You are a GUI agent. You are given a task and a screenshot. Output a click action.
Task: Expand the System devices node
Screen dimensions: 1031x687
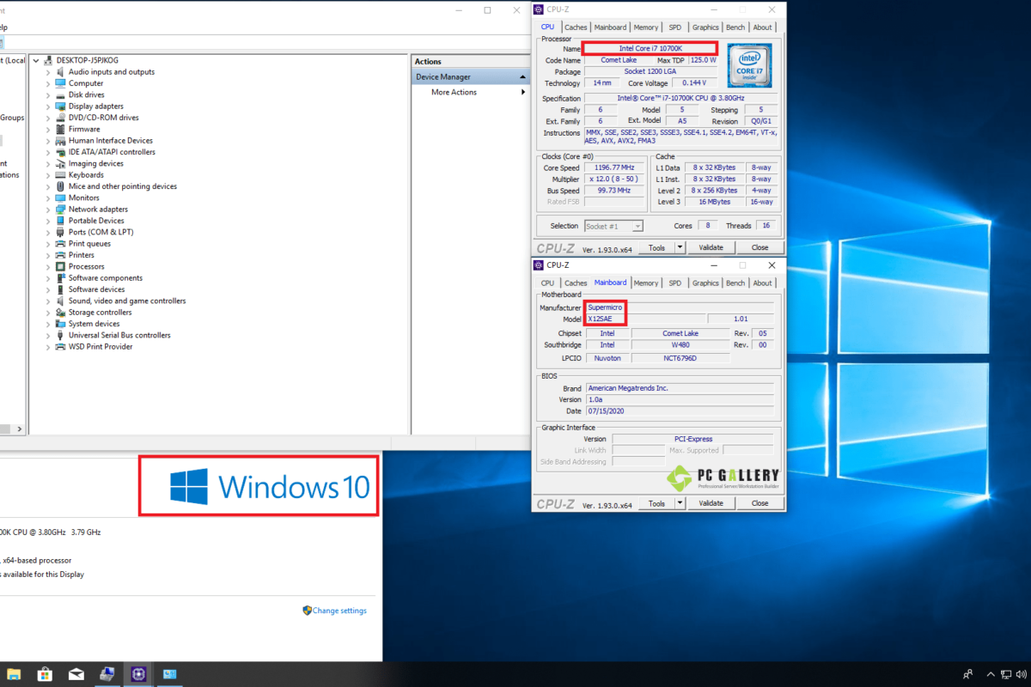pos(48,324)
